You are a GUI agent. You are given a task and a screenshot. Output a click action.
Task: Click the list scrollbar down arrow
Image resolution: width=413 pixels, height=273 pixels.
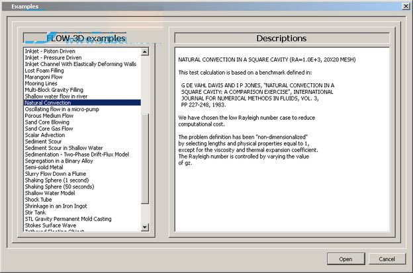point(145,227)
